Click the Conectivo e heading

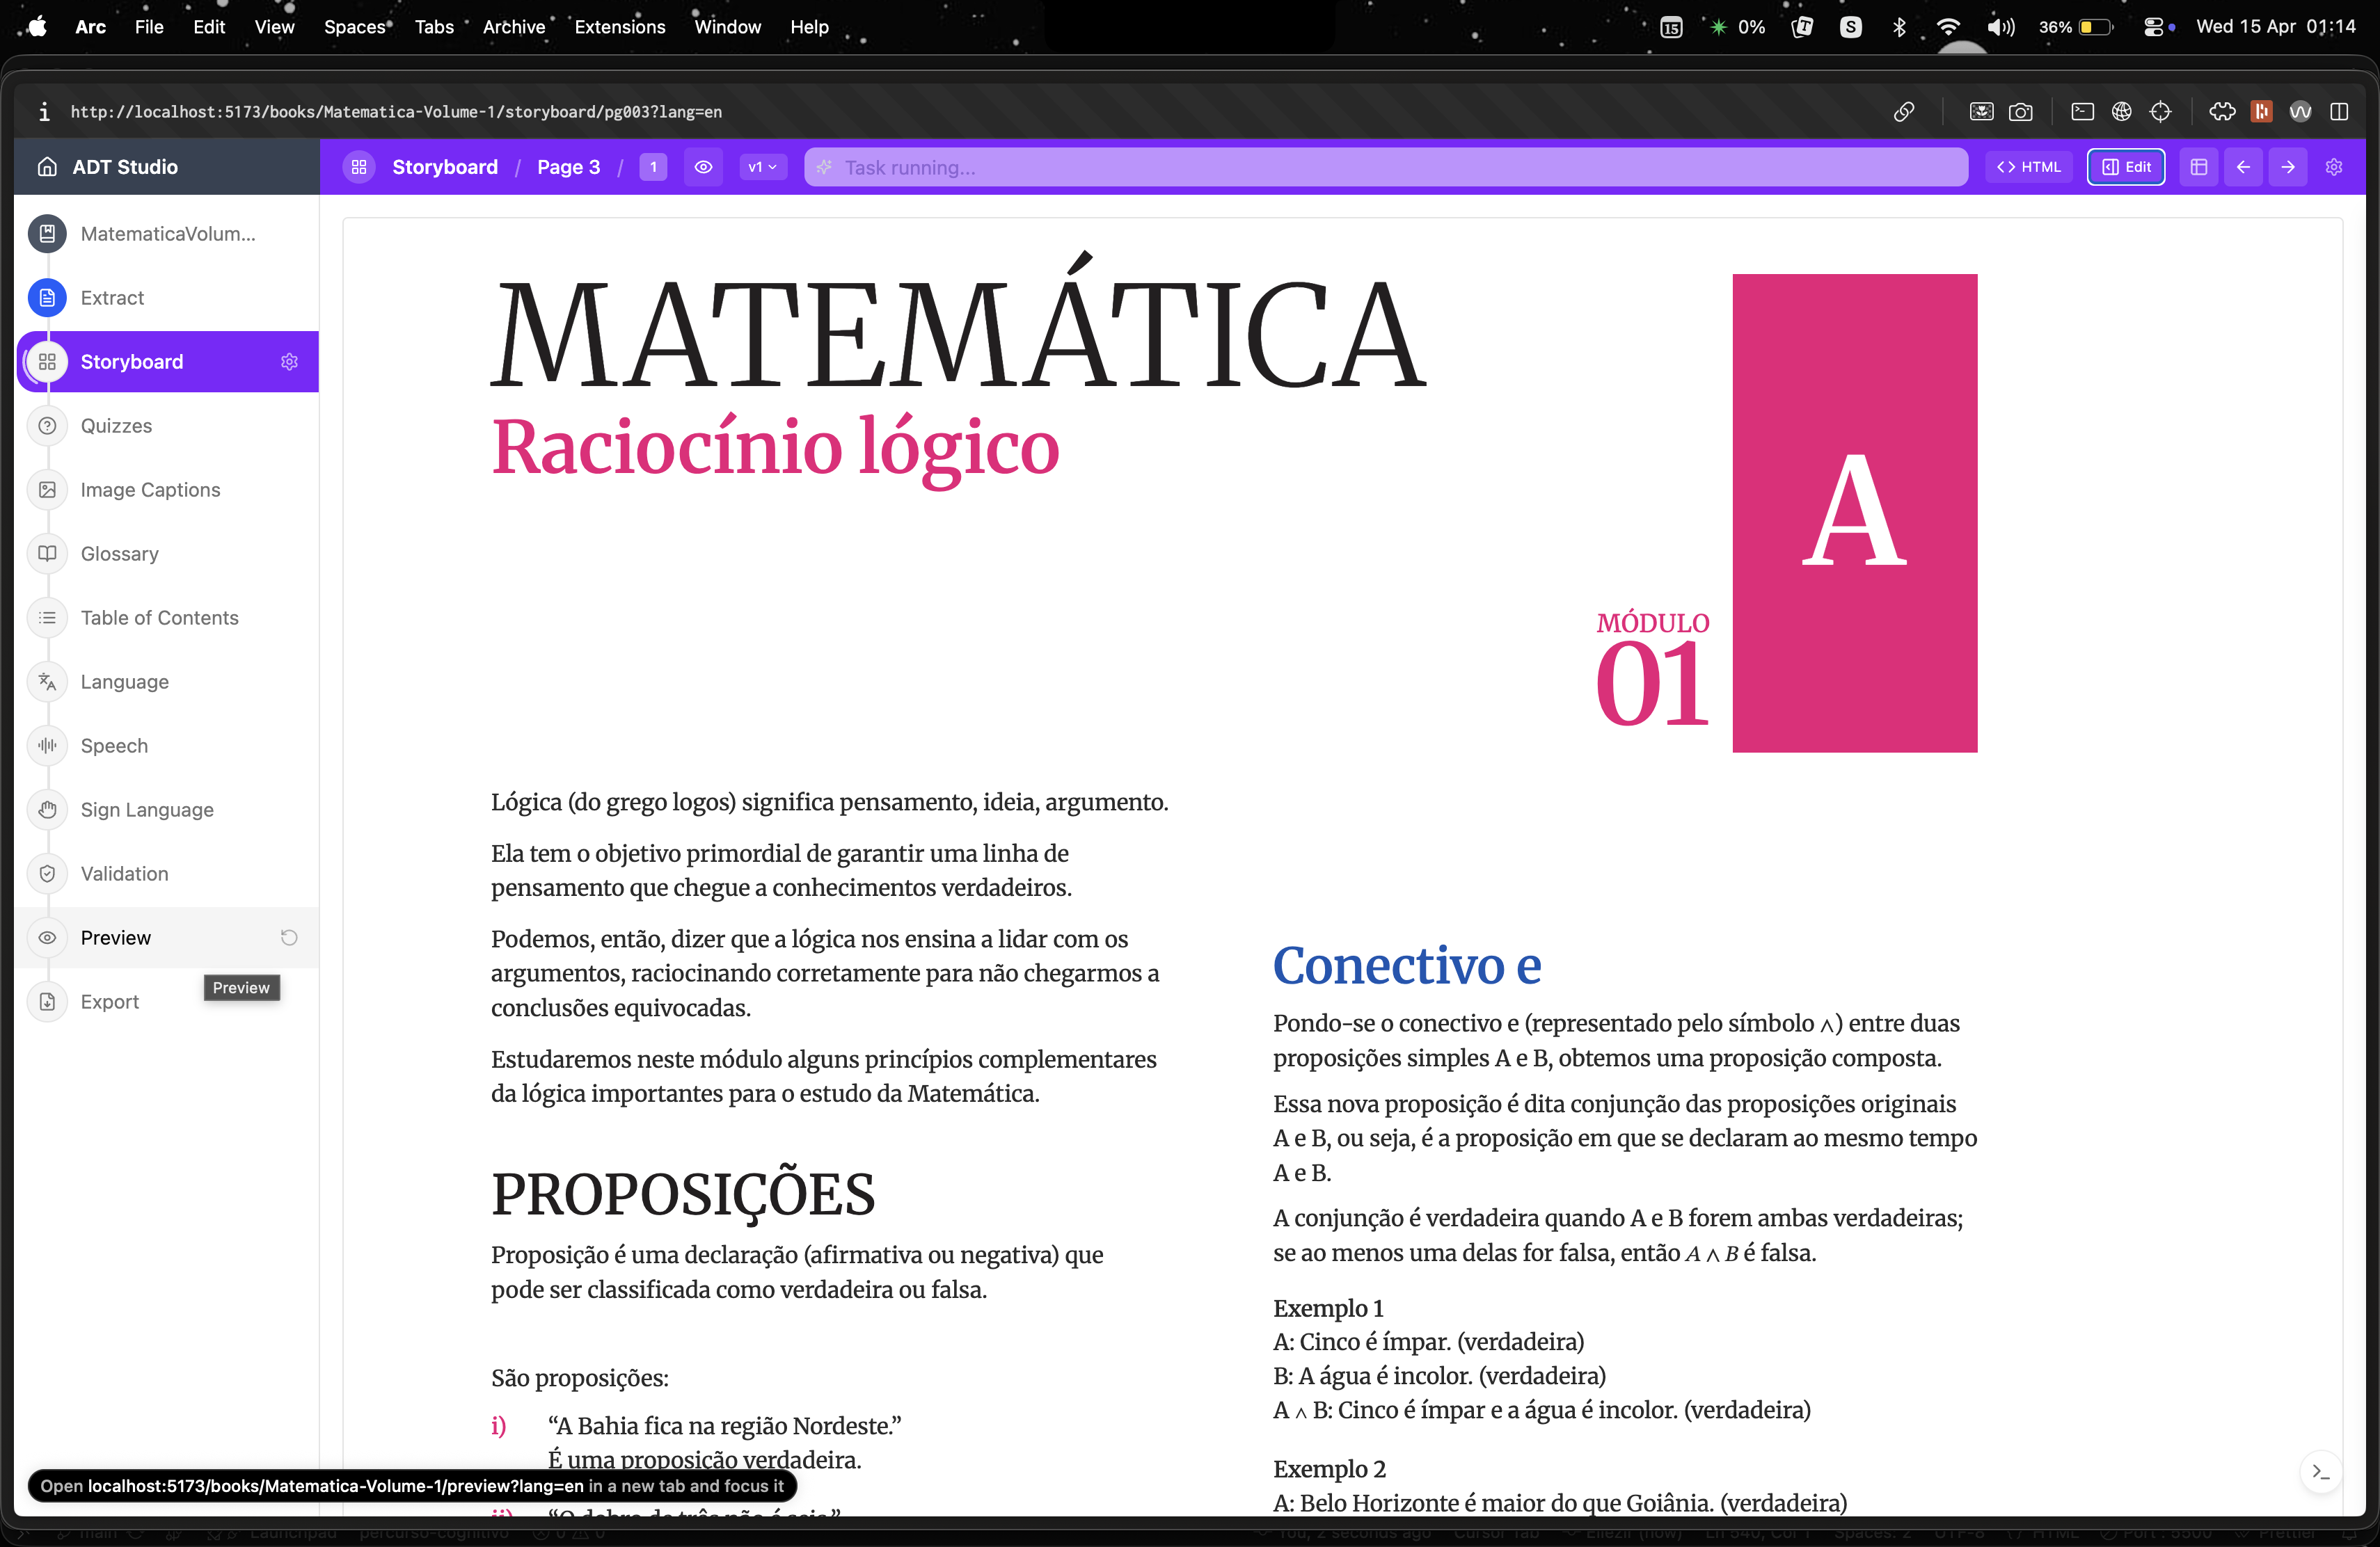click(1407, 965)
